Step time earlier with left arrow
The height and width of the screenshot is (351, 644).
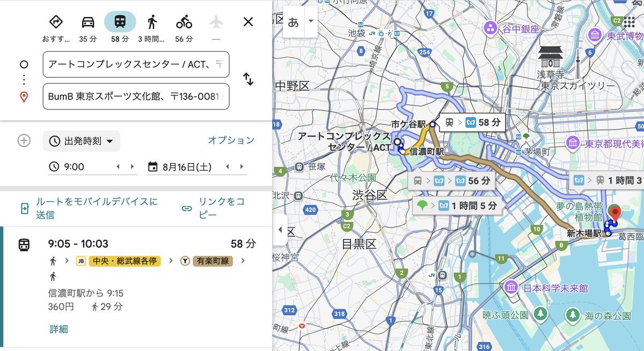coord(118,167)
